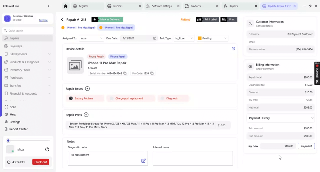Click the Battery Replace issue icon
Viewport: 320px width, 172px height.
(x=71, y=98)
